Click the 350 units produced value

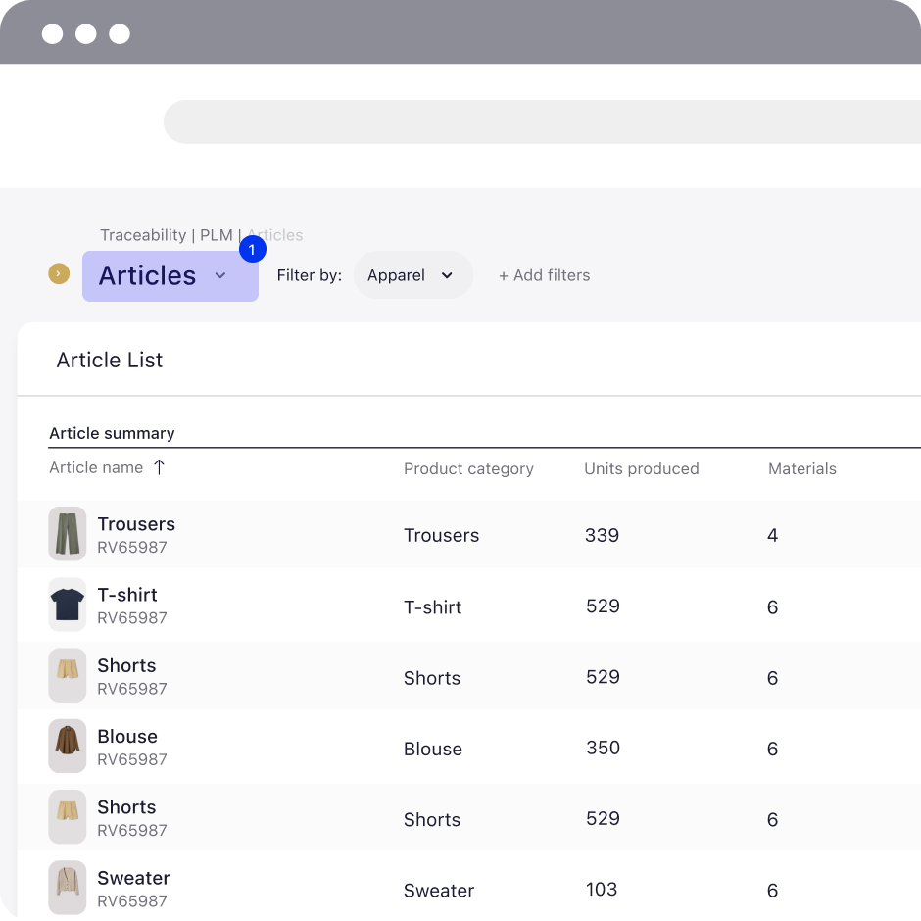pos(604,749)
